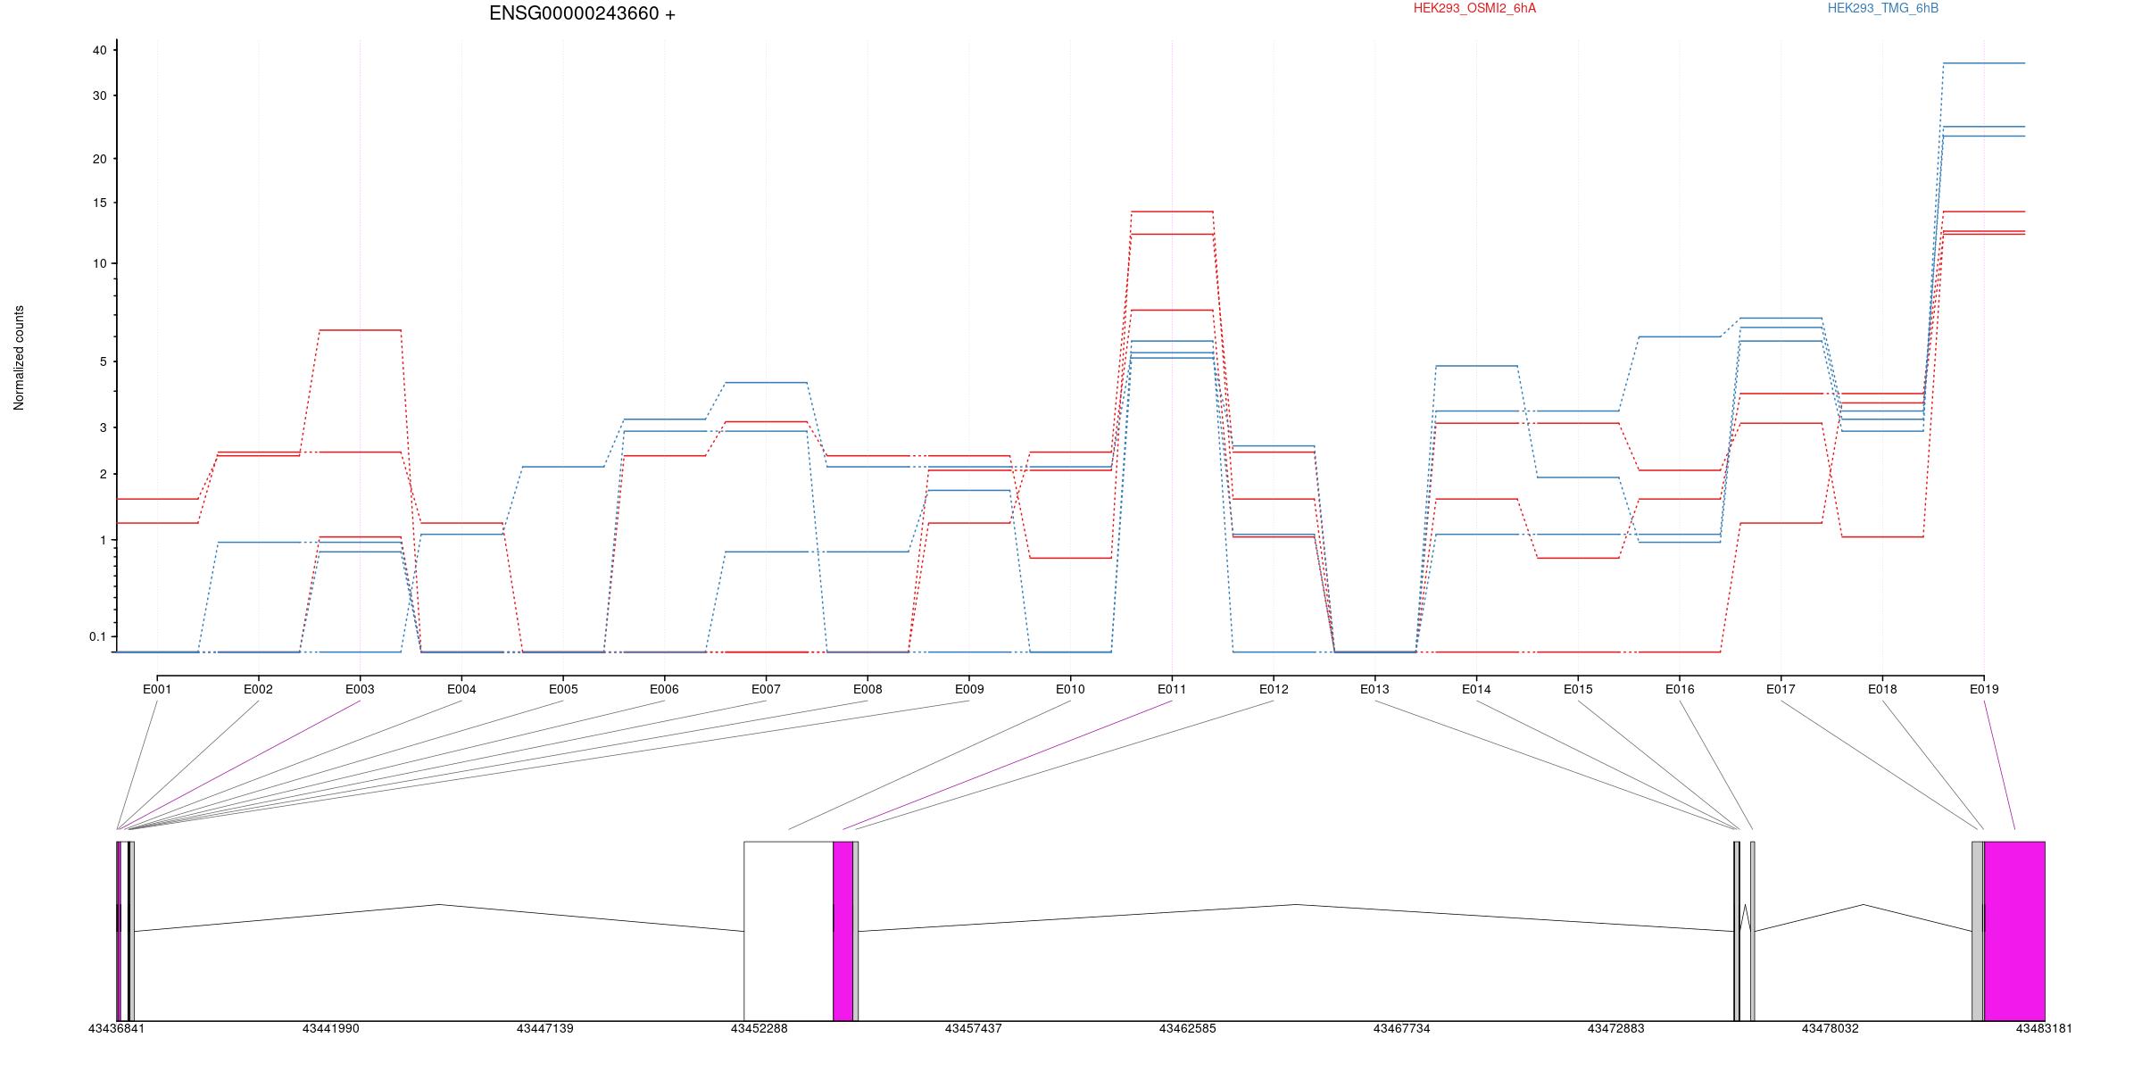This screenshot has height=1071, width=2142.
Task: Click y-axis tick value 20
Action: pos(99,159)
